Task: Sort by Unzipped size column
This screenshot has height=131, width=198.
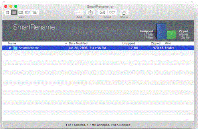Action: [x=128, y=43]
